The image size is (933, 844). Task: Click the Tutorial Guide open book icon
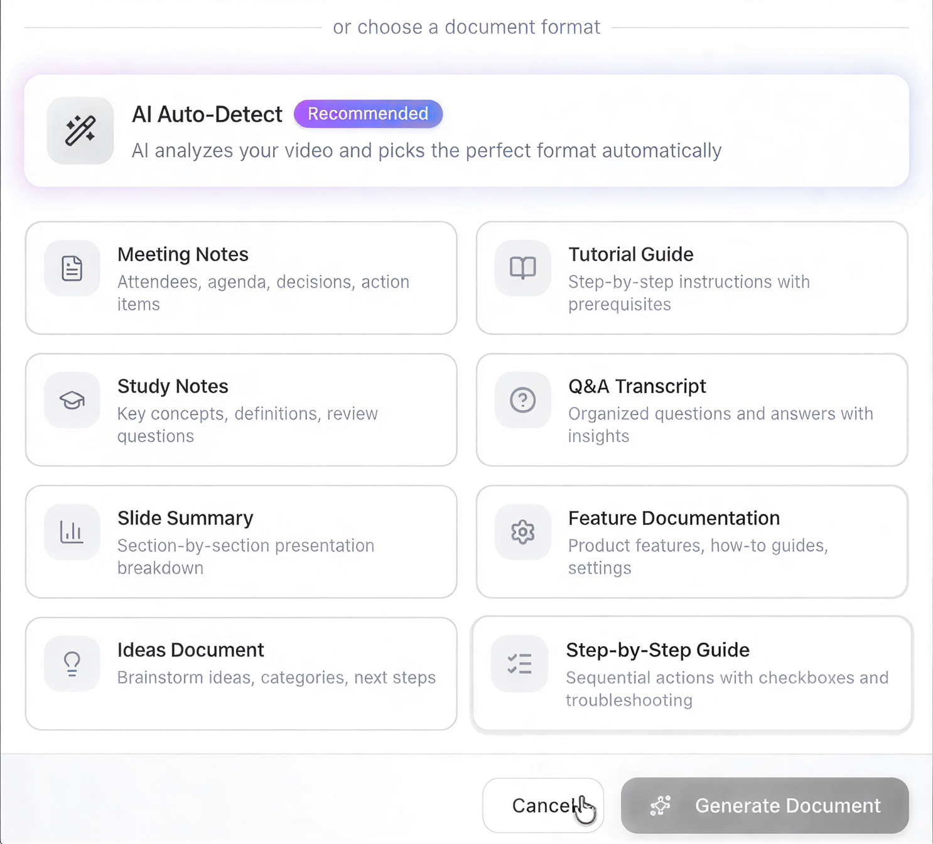(x=522, y=268)
